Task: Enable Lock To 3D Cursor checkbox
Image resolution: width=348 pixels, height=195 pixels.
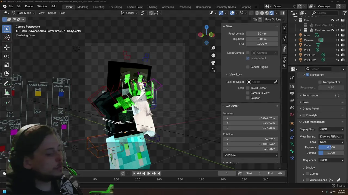Action: (x=248, y=88)
